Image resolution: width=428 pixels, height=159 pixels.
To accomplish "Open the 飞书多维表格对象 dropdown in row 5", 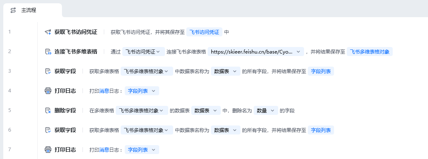I will point(142,110).
